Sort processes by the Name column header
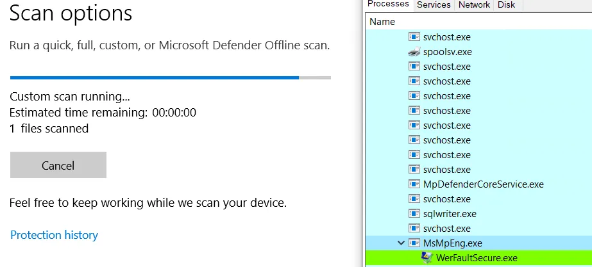This screenshot has height=267, width=592. pos(383,22)
